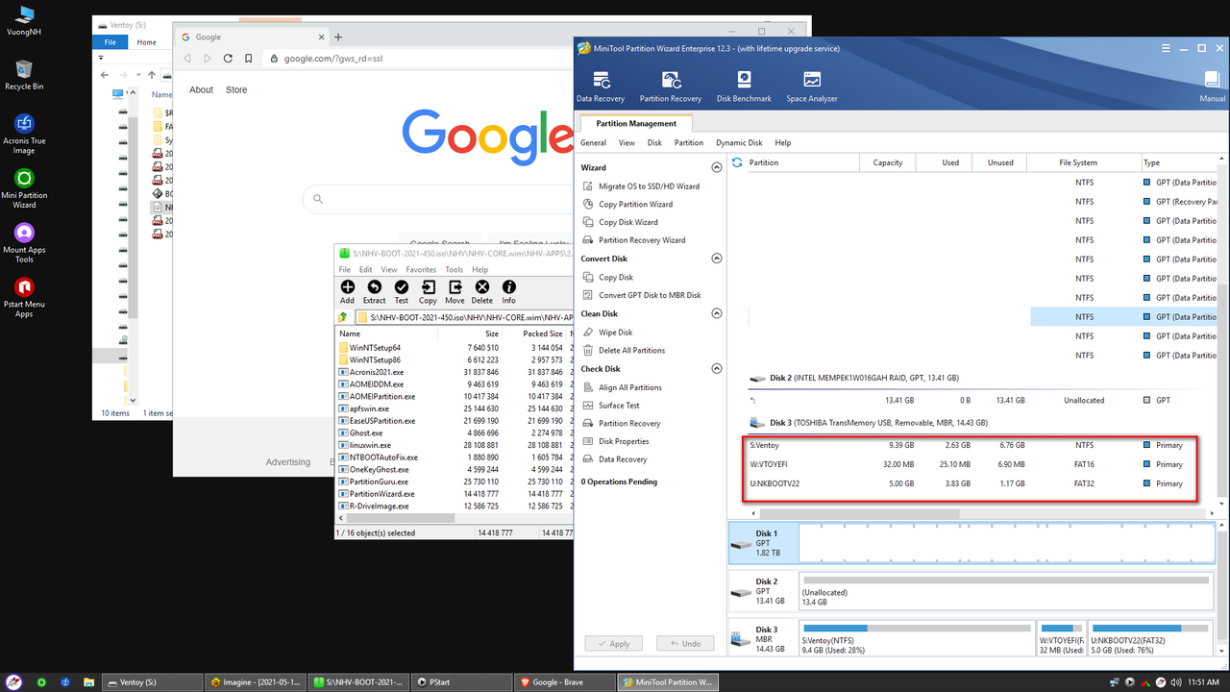The width and height of the screenshot is (1230, 692).
Task: Open Dynamic Disk menu
Action: coord(739,142)
